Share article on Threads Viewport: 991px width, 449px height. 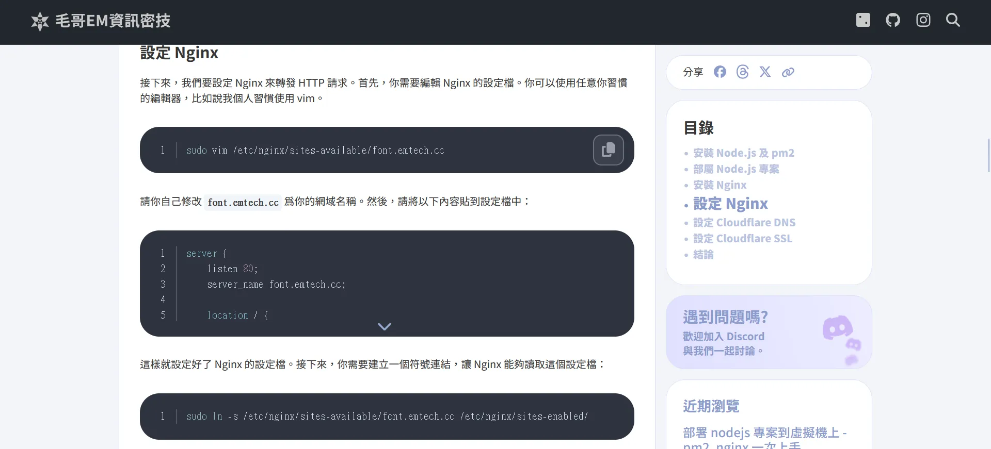[742, 72]
